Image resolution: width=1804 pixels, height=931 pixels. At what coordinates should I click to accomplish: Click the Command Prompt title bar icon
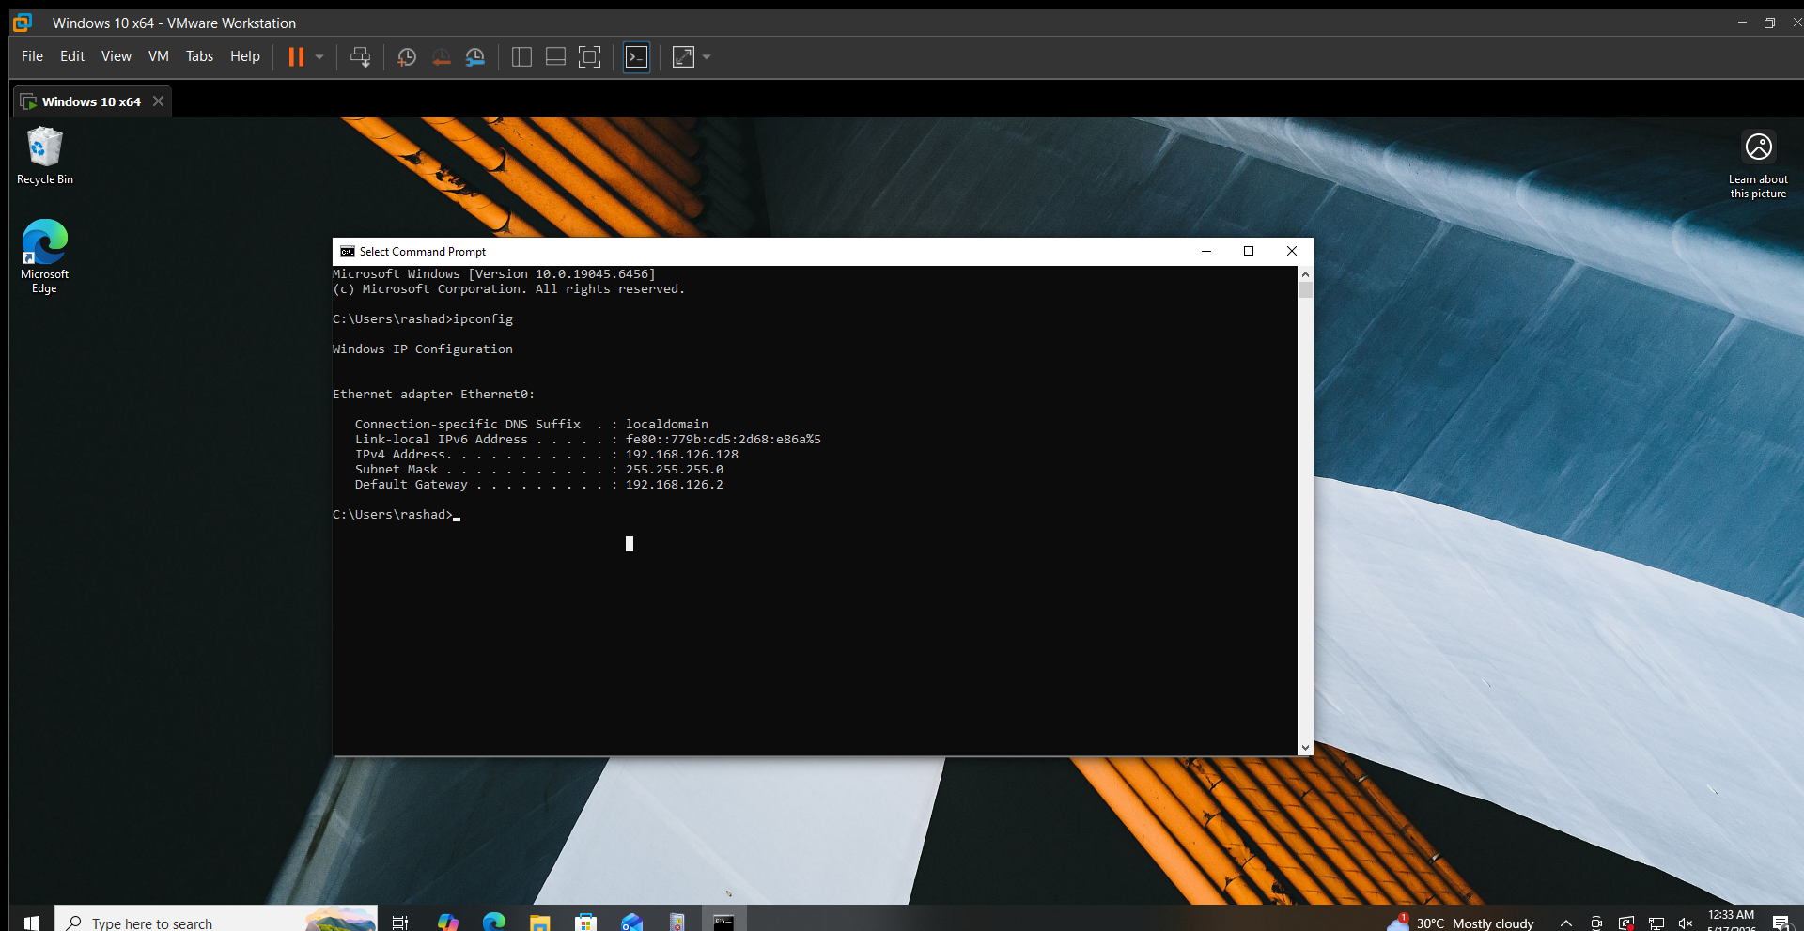[348, 252]
